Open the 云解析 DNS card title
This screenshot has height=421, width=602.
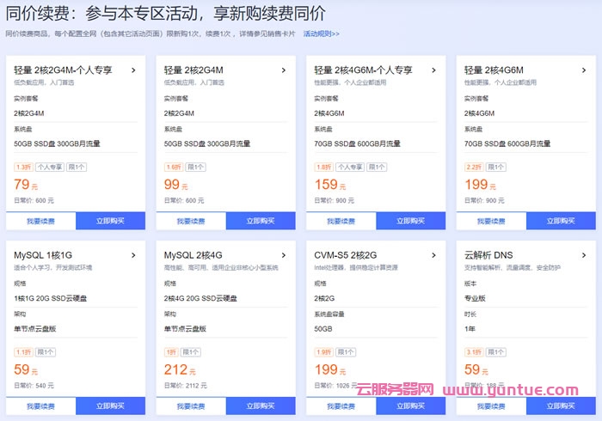[487, 255]
